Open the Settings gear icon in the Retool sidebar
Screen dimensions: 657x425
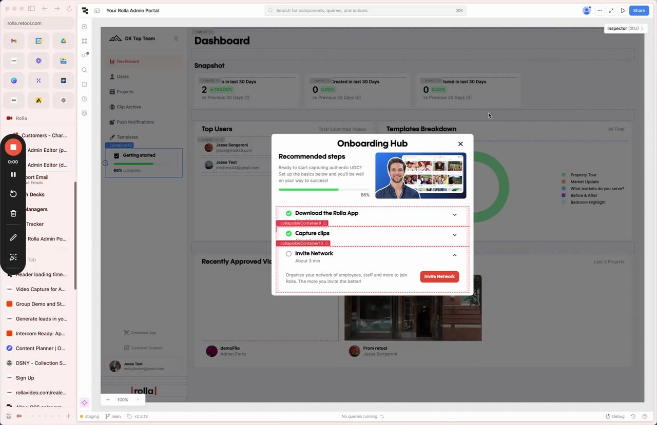click(x=85, y=113)
